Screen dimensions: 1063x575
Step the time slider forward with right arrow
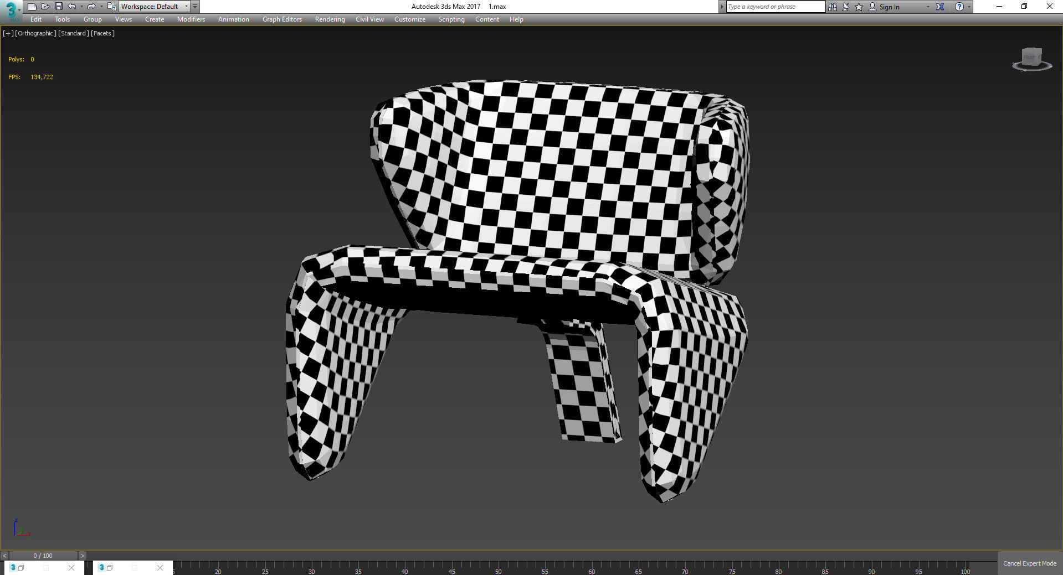(x=82, y=556)
